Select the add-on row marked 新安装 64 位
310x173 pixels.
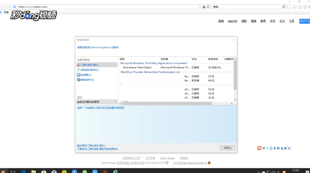(x=176, y=80)
